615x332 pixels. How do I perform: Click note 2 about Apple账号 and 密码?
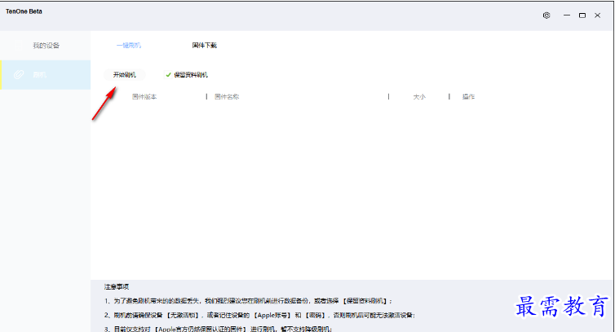pos(259,315)
